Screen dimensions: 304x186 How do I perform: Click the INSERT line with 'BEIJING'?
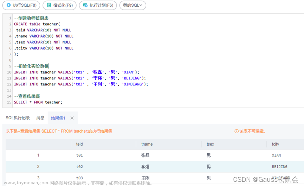tap(80, 78)
